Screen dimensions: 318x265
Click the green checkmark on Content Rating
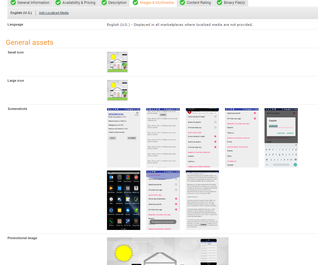click(x=183, y=3)
